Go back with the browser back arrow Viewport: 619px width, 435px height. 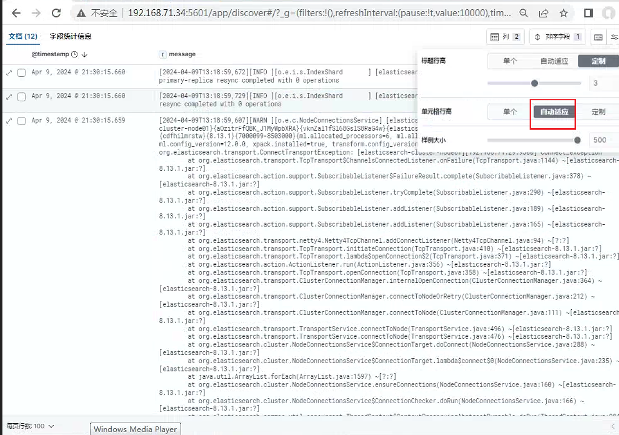[16, 13]
